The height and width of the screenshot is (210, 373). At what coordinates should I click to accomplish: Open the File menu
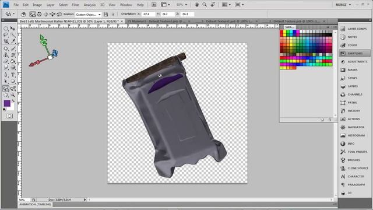[x=16, y=5]
